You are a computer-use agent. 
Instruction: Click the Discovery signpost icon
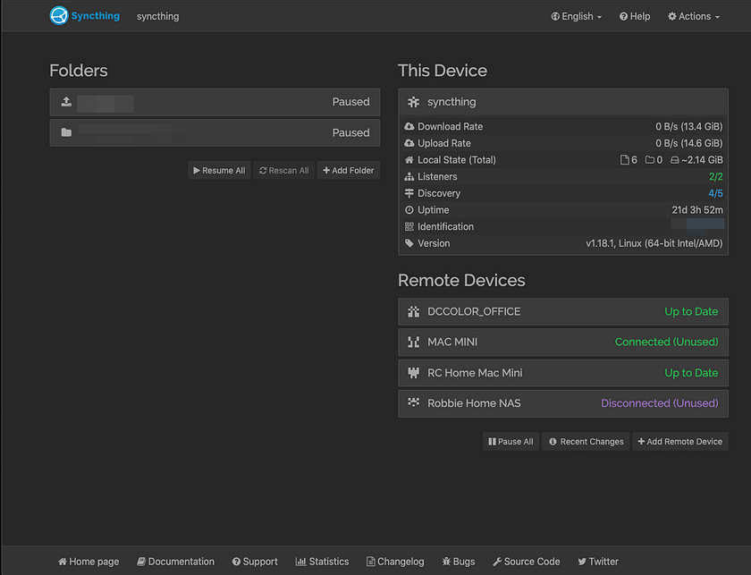[409, 193]
